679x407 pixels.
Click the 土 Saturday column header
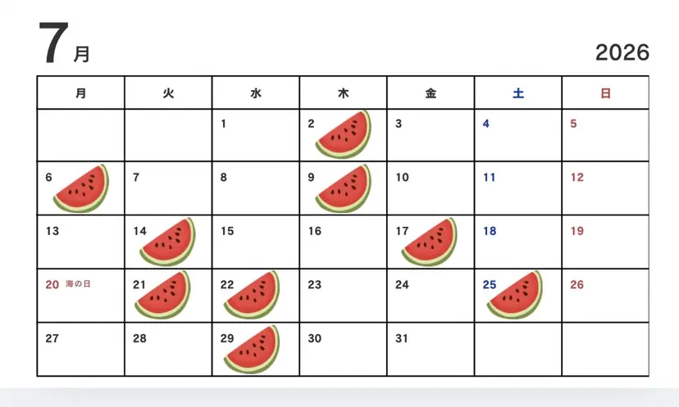pos(518,93)
